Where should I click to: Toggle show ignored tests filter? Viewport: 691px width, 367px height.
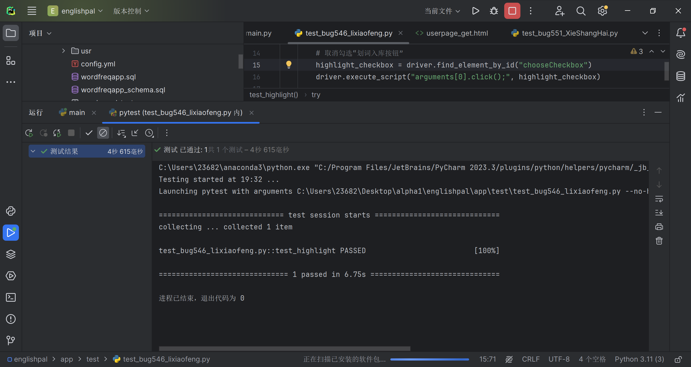[103, 133]
